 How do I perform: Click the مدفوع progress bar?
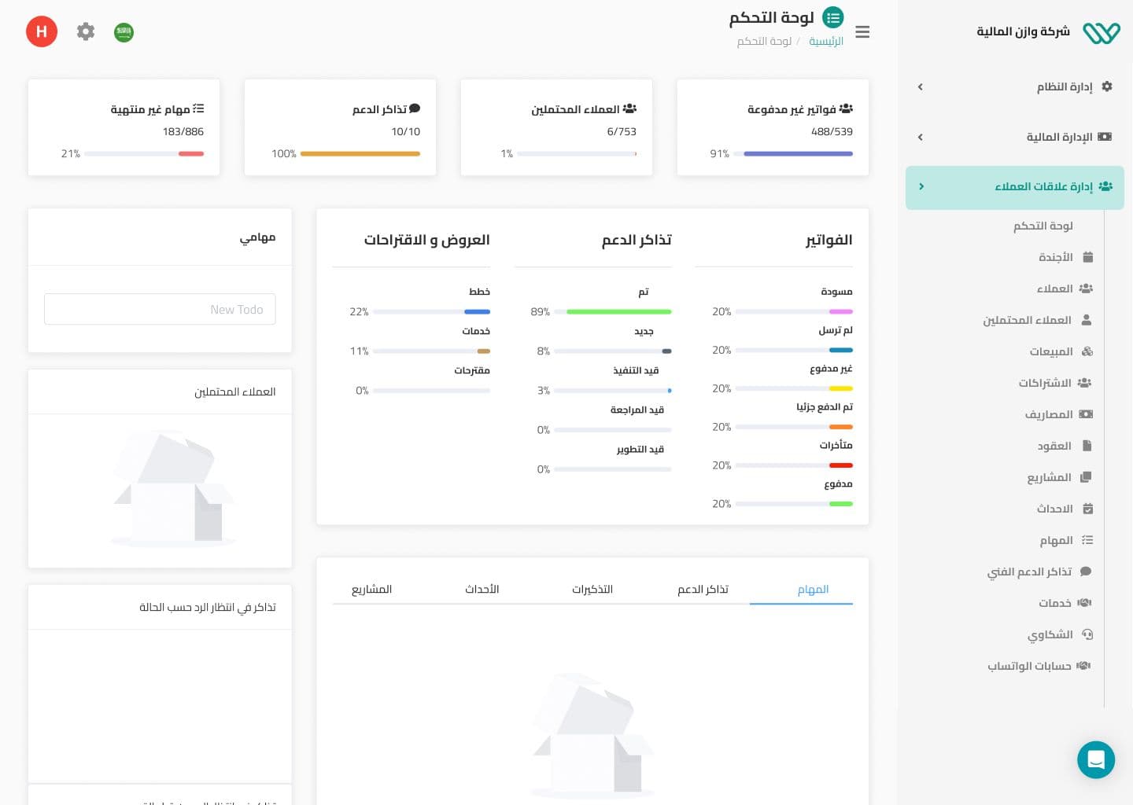[x=793, y=504]
